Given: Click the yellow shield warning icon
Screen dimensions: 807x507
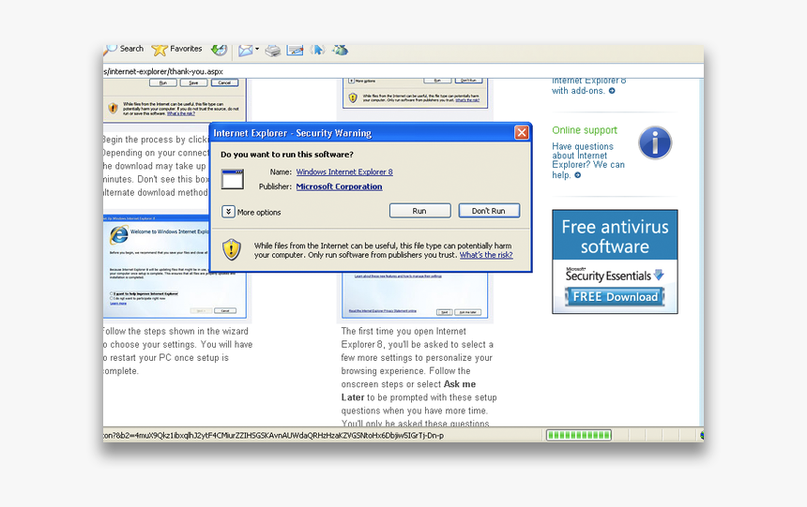Looking at the screenshot, I should tap(232, 249).
